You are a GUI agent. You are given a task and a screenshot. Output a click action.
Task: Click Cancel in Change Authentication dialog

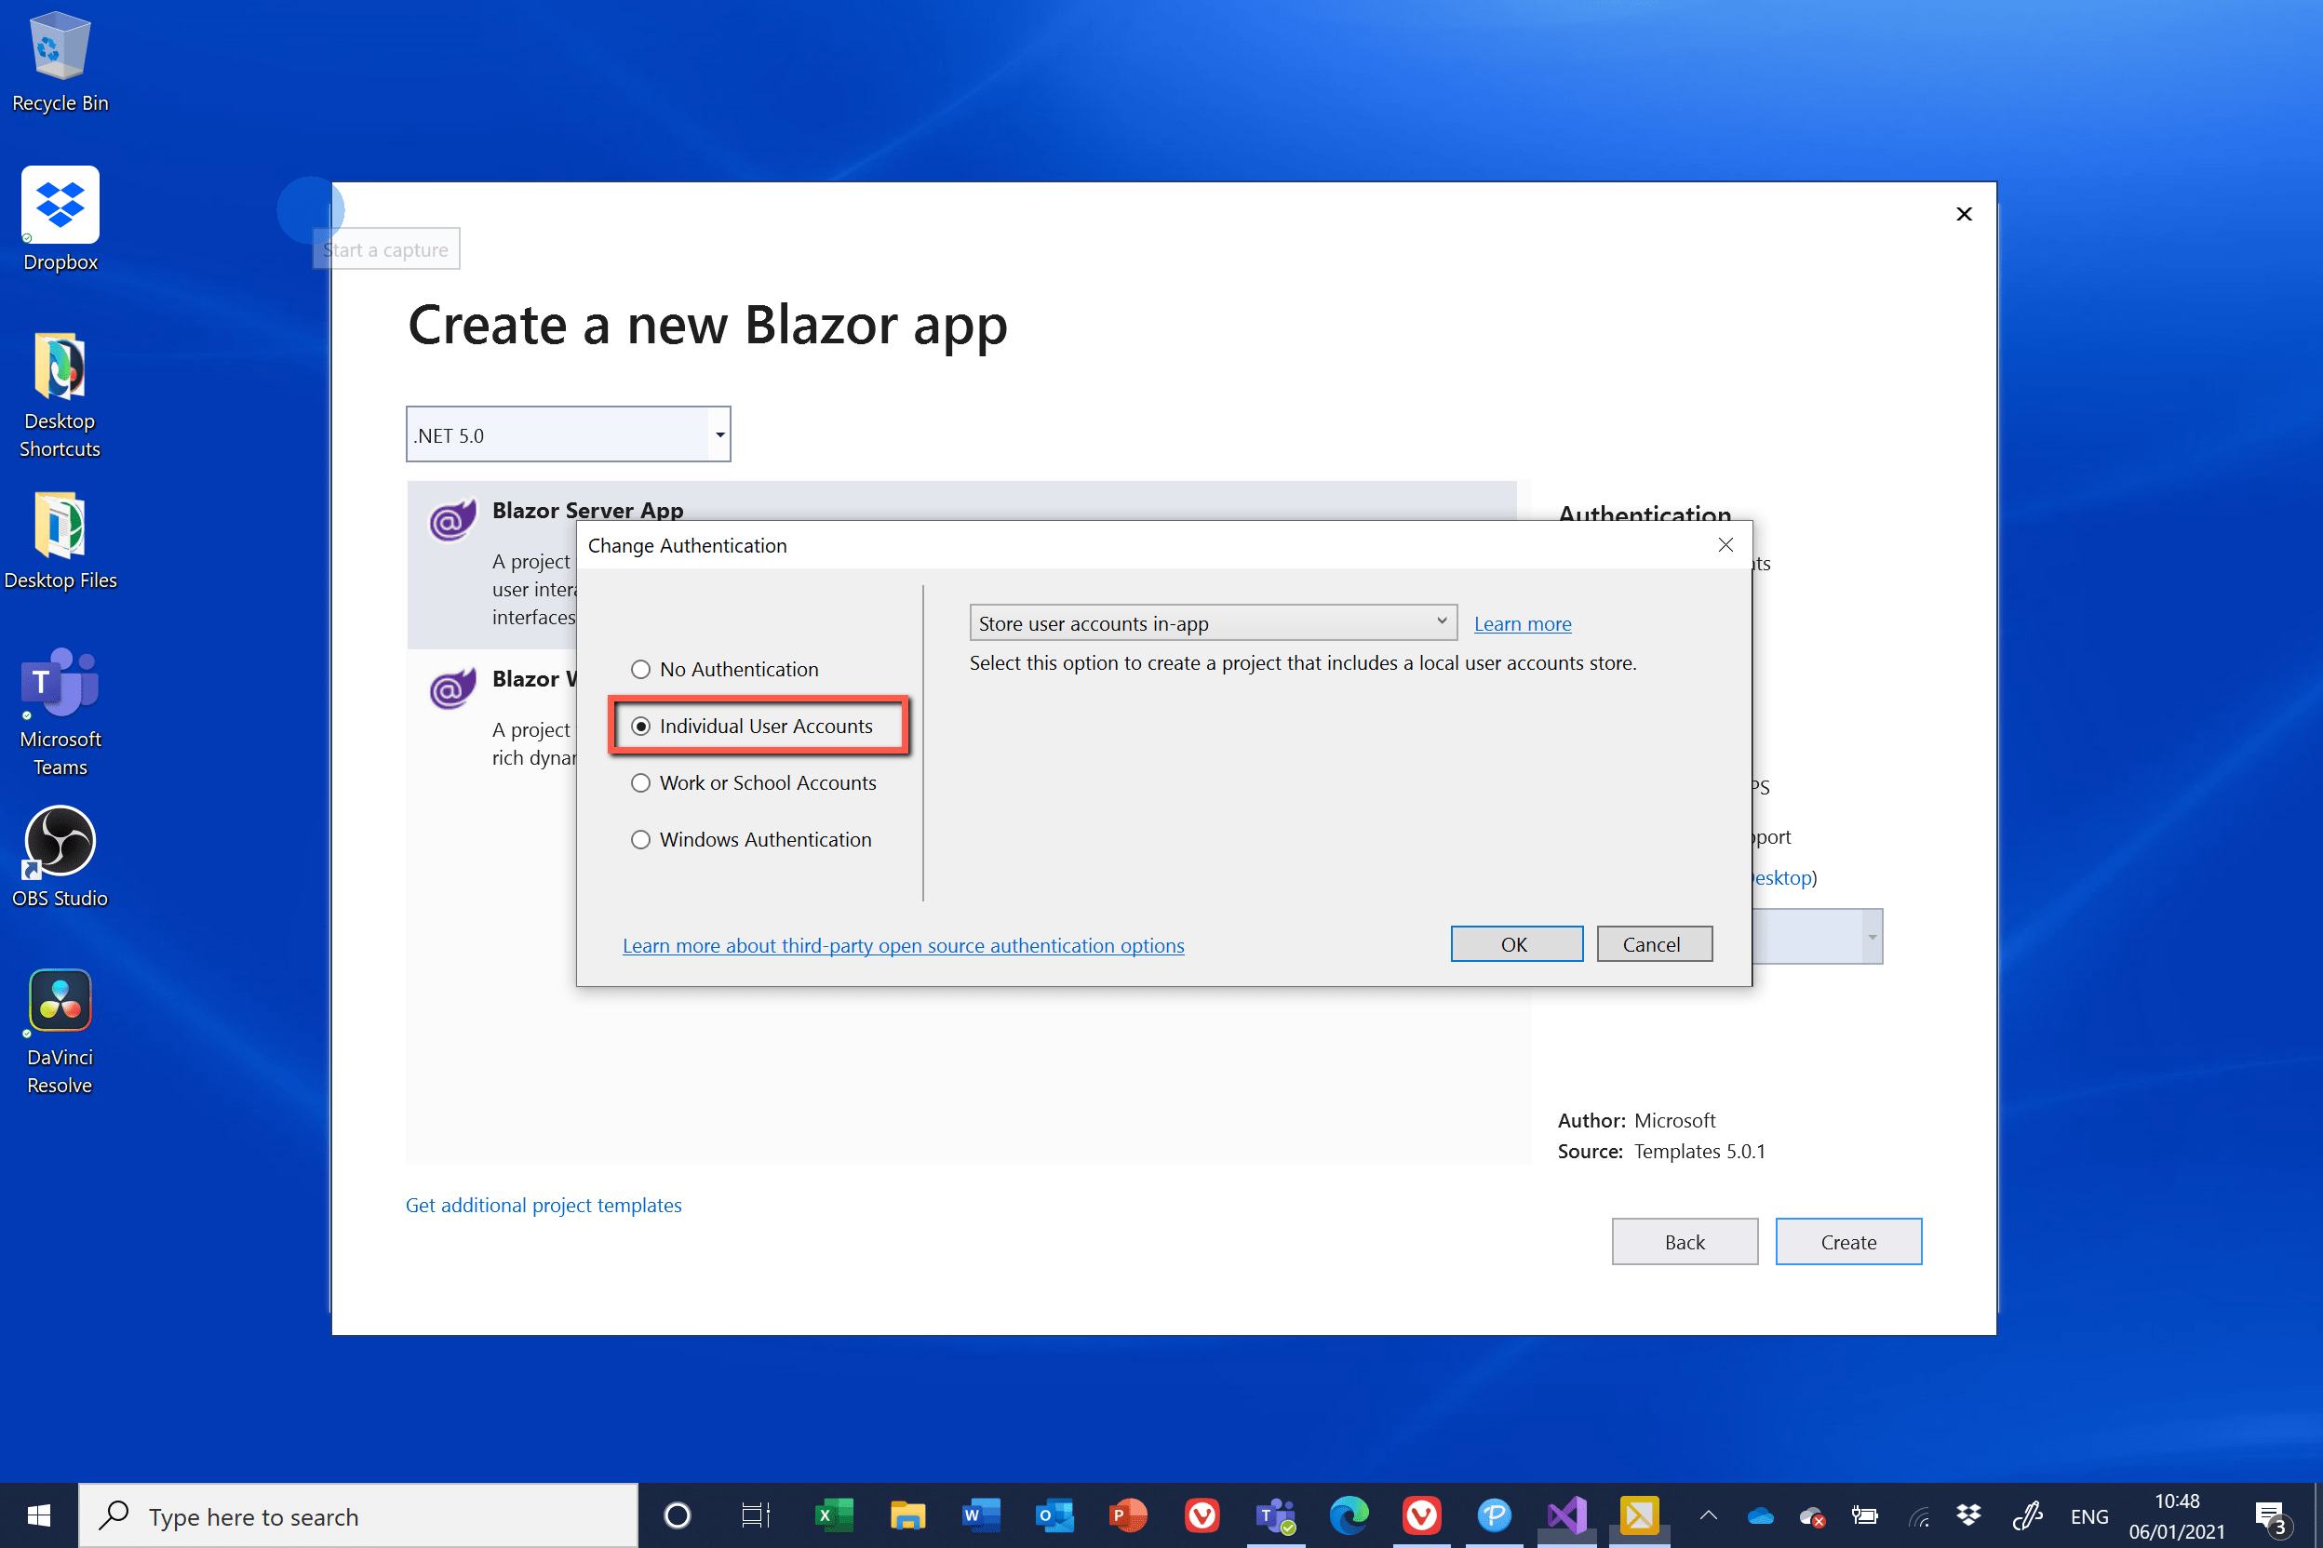coord(1655,944)
